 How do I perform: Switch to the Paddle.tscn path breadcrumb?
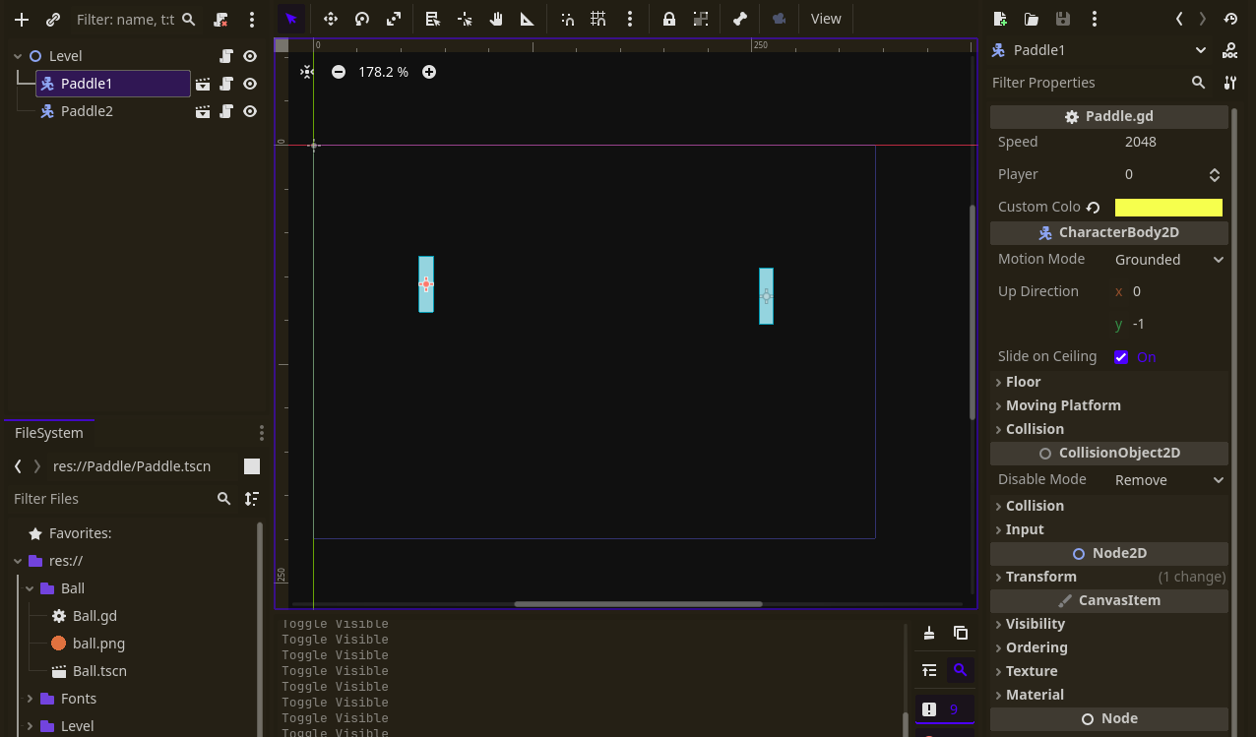point(131,465)
